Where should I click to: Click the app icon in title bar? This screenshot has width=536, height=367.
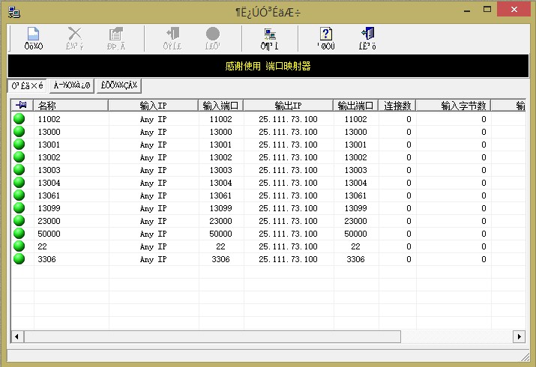pos(14,12)
